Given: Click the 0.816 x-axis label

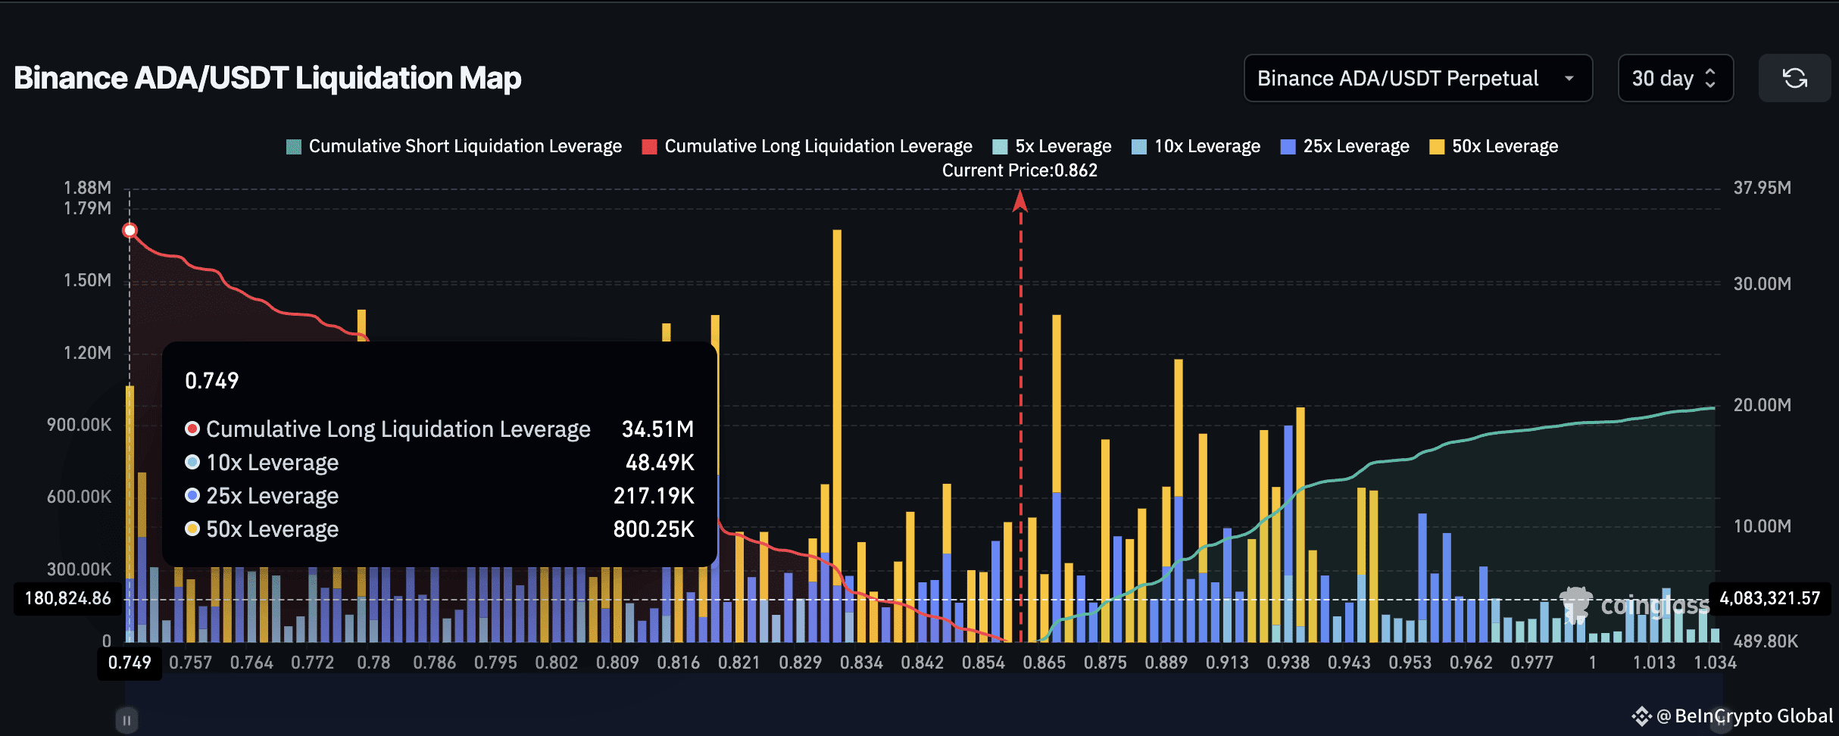Looking at the screenshot, I should tap(679, 663).
